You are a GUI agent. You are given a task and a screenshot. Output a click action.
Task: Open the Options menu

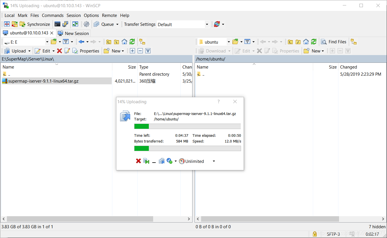(91, 15)
